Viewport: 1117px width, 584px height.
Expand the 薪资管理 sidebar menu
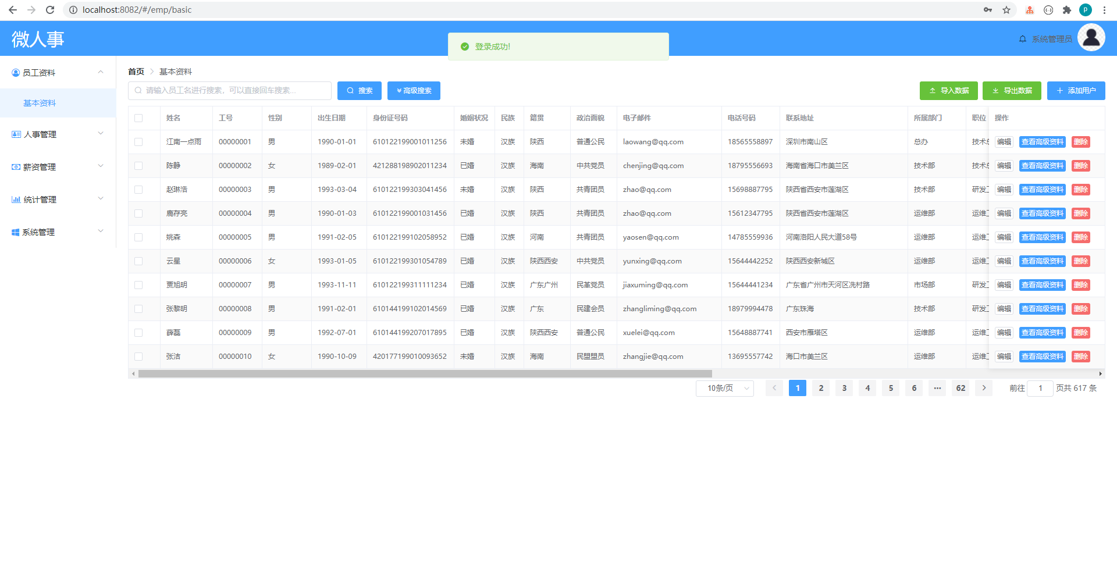(100, 166)
